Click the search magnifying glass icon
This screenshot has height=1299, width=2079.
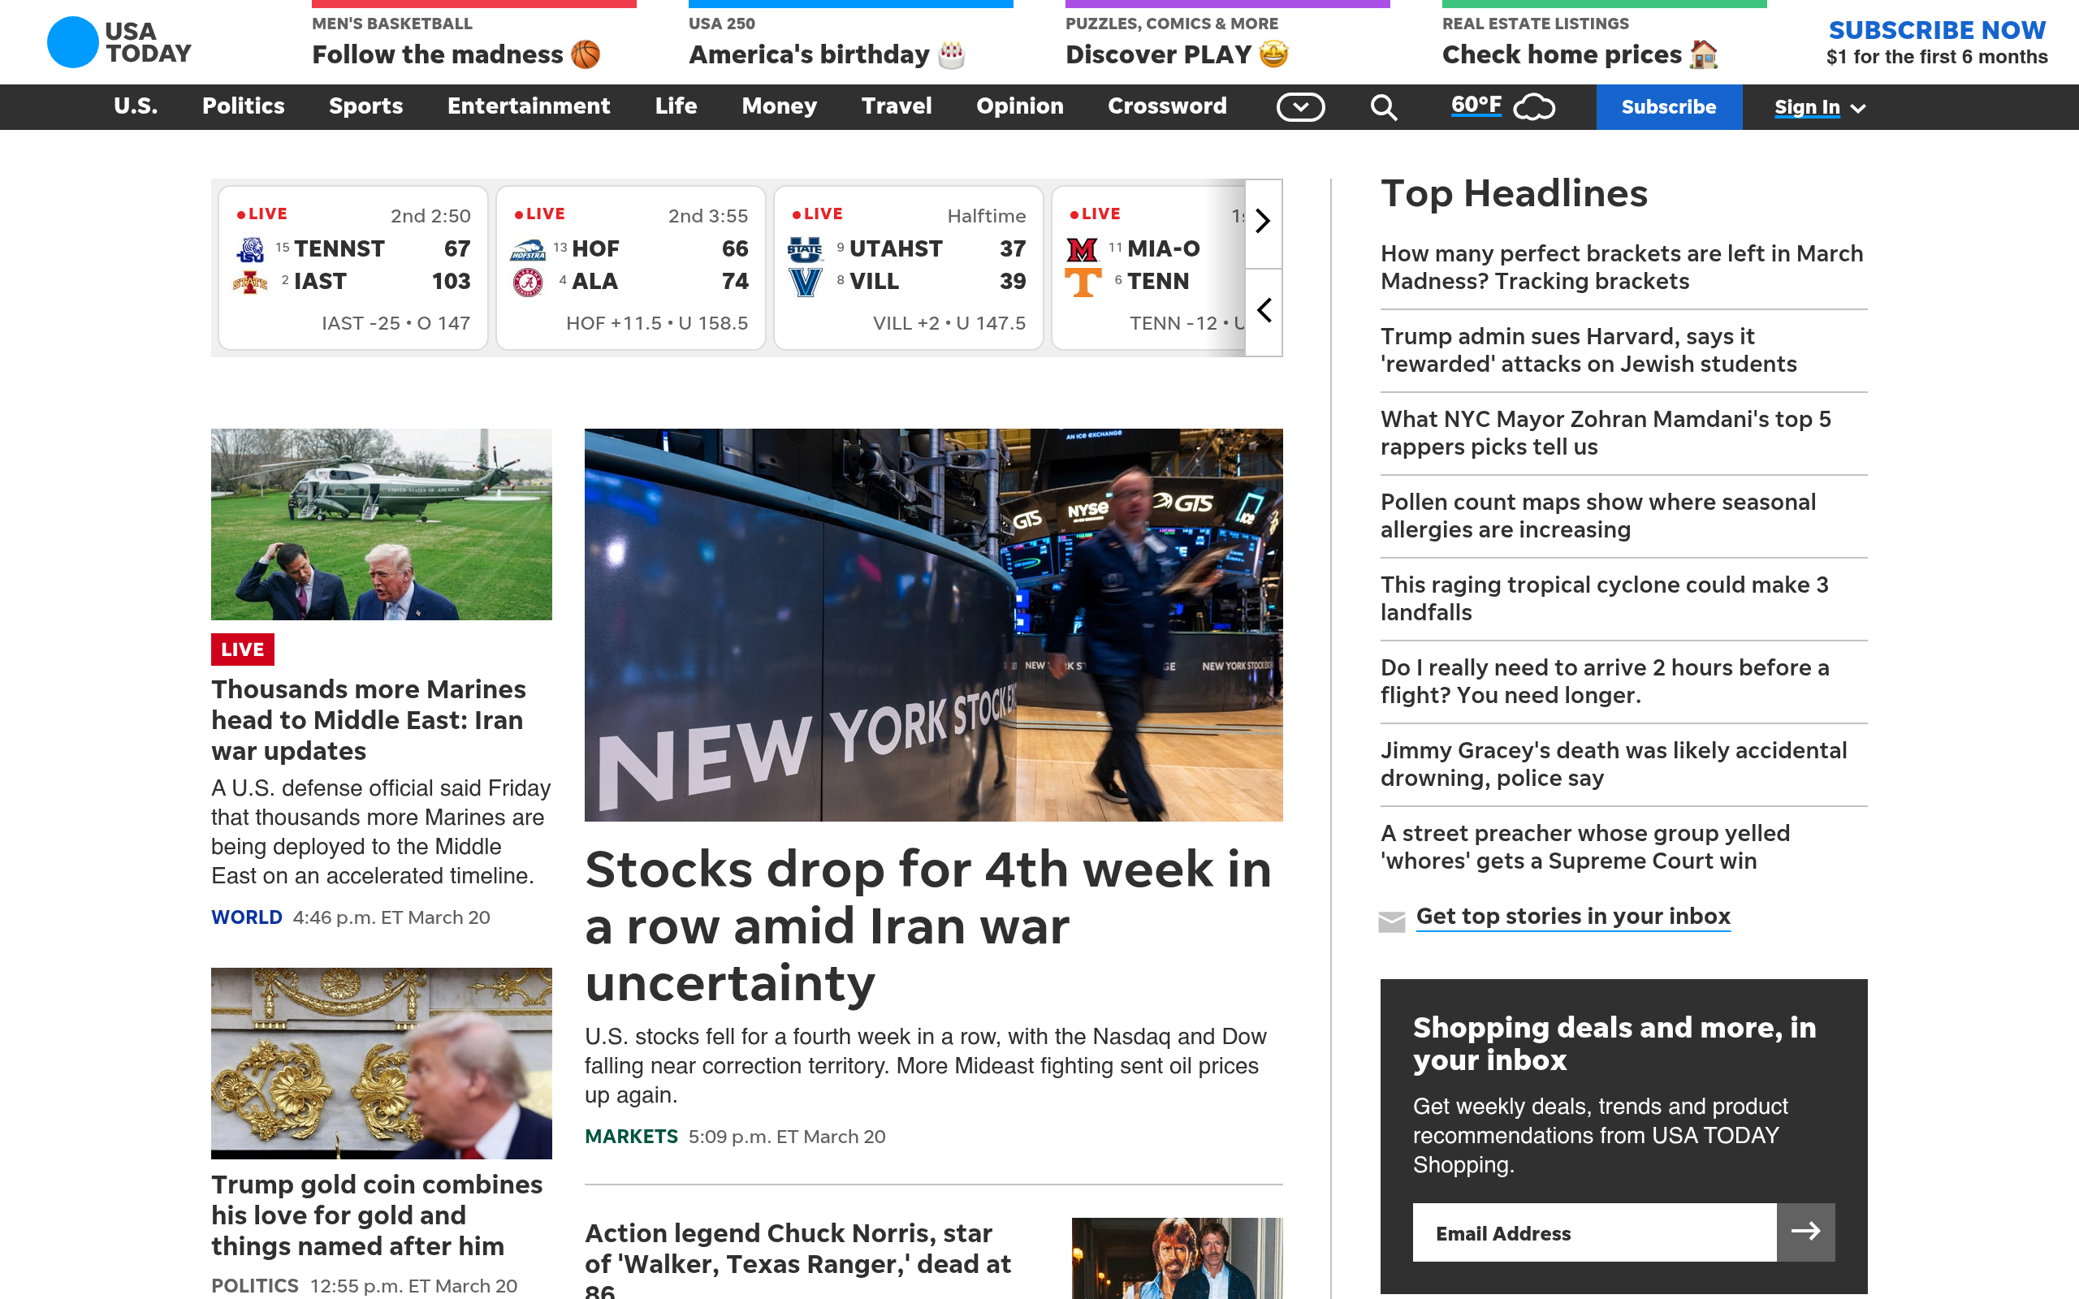[1383, 106]
